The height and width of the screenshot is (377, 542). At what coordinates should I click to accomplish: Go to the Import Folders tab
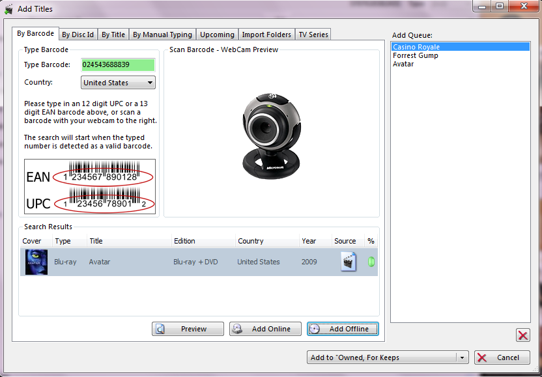266,35
